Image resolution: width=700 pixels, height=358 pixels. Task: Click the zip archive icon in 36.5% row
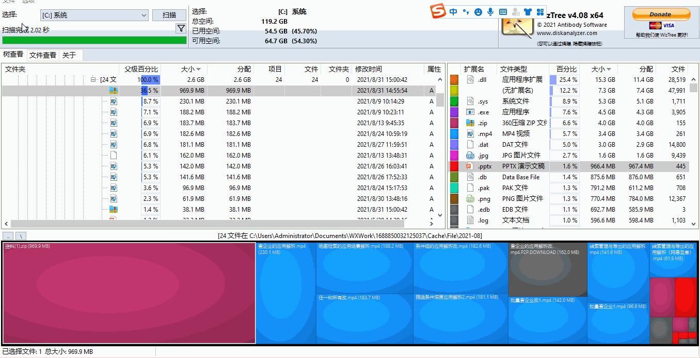(x=114, y=91)
